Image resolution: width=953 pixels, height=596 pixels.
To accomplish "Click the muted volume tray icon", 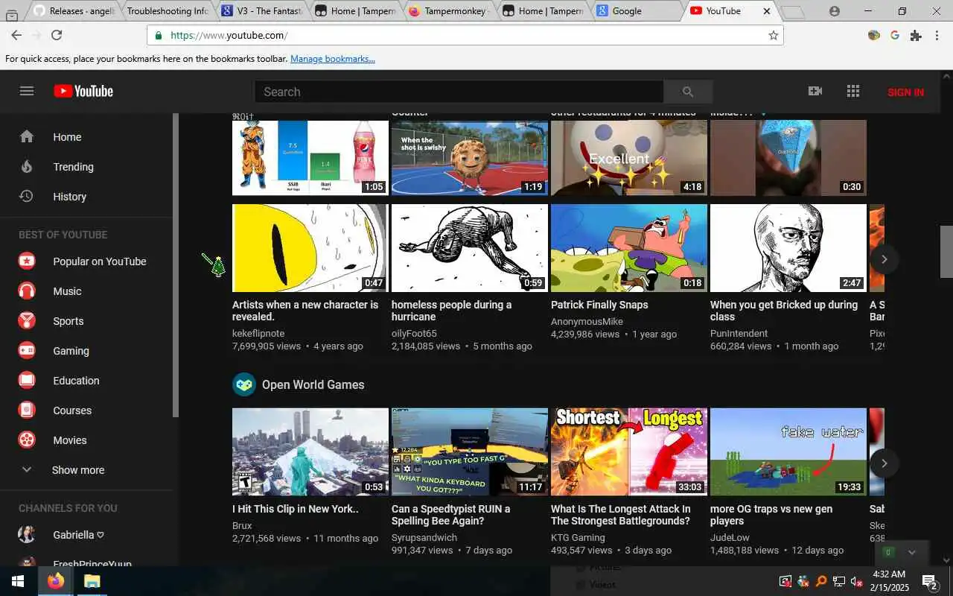I will click(x=857, y=581).
